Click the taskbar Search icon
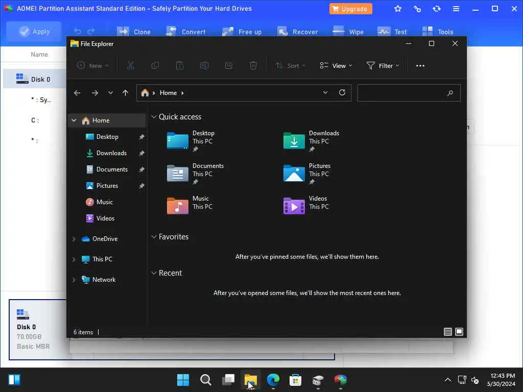Viewport: 523px width, 392px height. coord(205,380)
